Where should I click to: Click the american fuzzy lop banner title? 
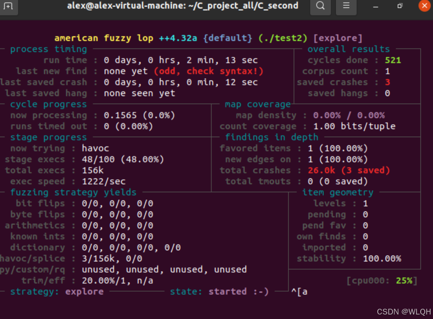104,38
